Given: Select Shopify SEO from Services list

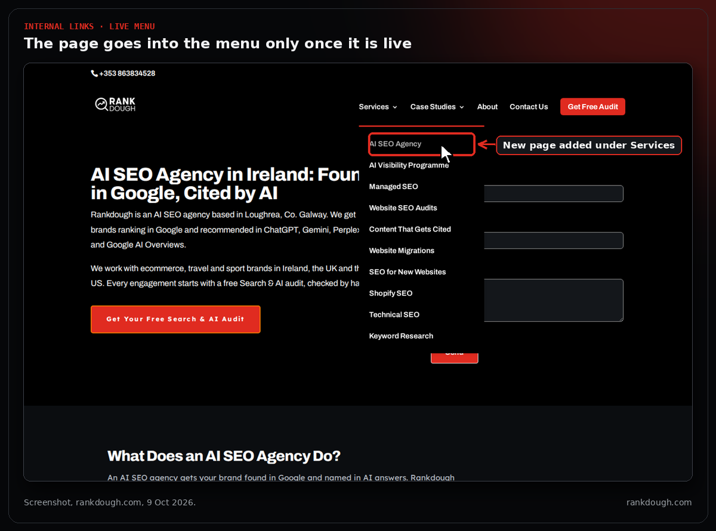Looking at the screenshot, I should click(391, 294).
